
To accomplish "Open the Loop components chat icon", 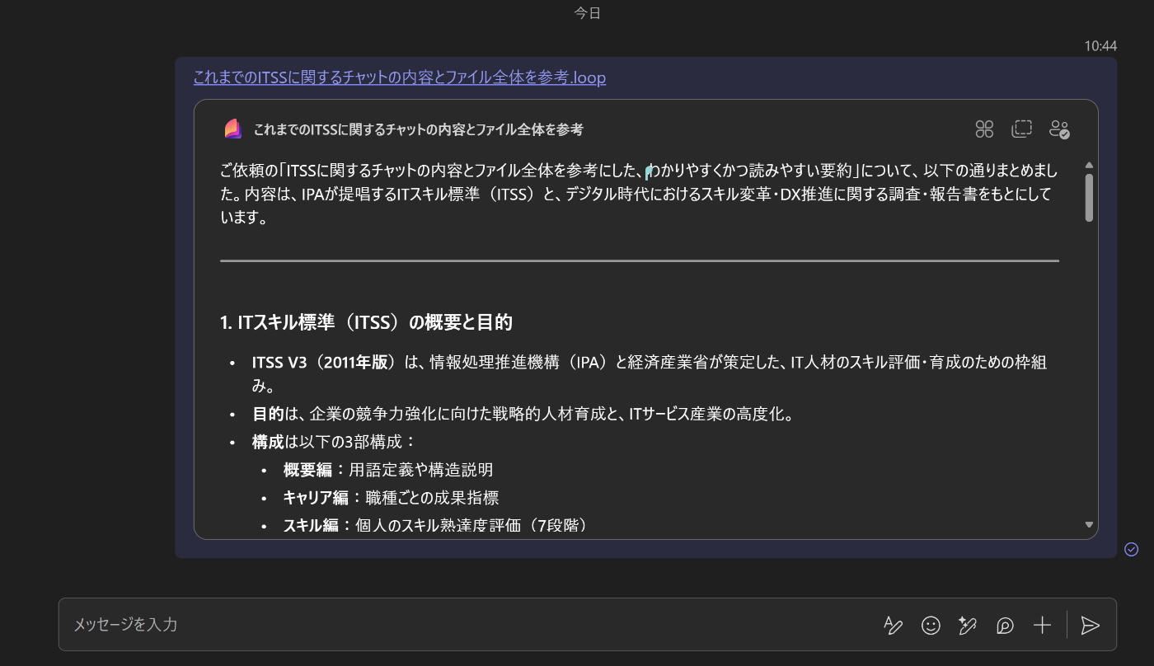I will click(1005, 626).
